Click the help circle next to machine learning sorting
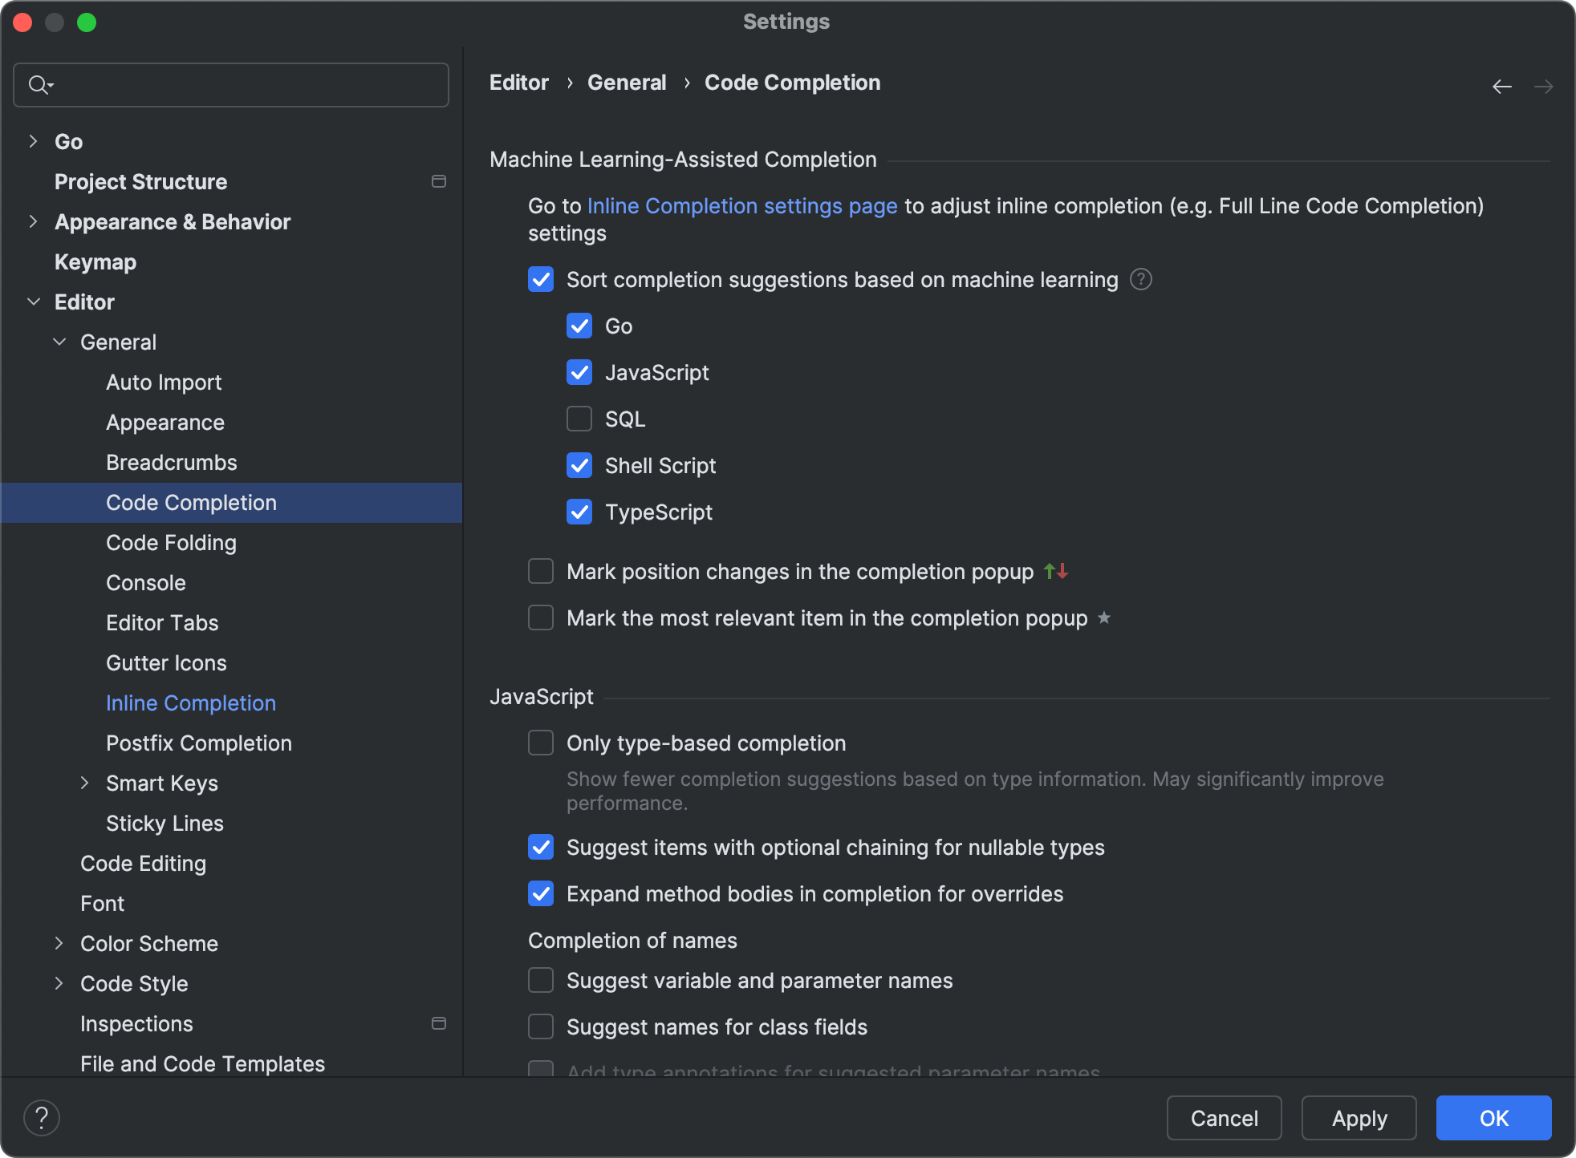 pyautogui.click(x=1140, y=279)
